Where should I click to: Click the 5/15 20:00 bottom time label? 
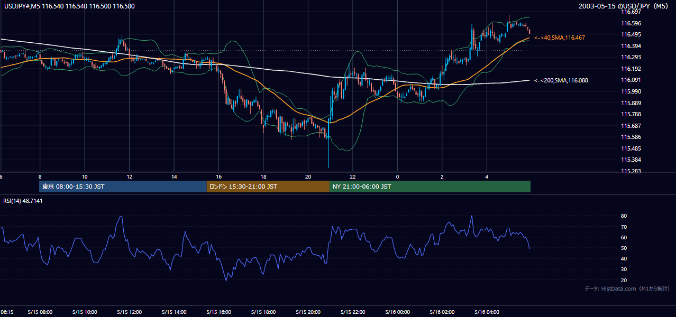pos(308,312)
